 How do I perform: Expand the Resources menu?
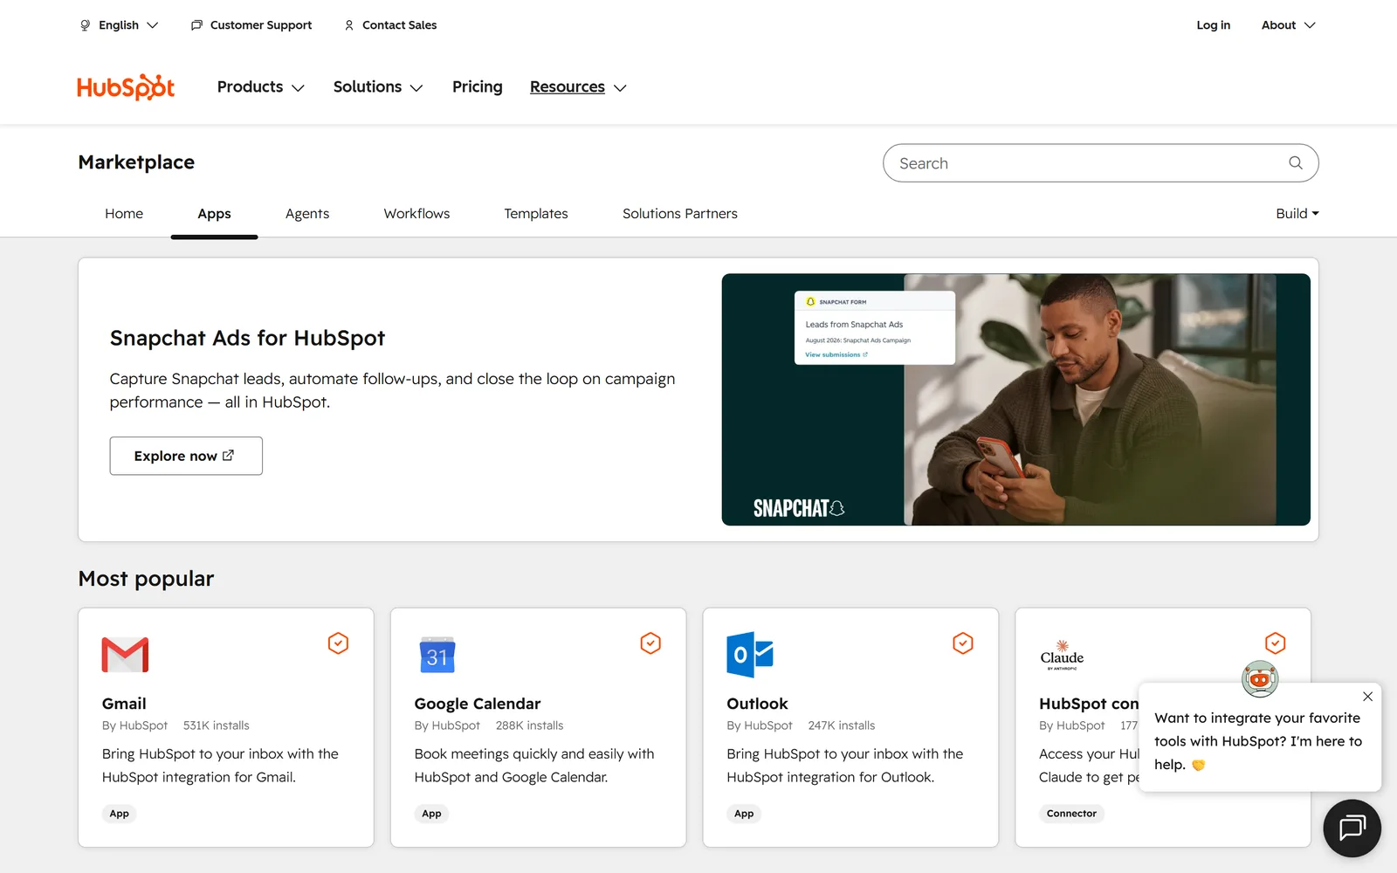pyautogui.click(x=578, y=87)
